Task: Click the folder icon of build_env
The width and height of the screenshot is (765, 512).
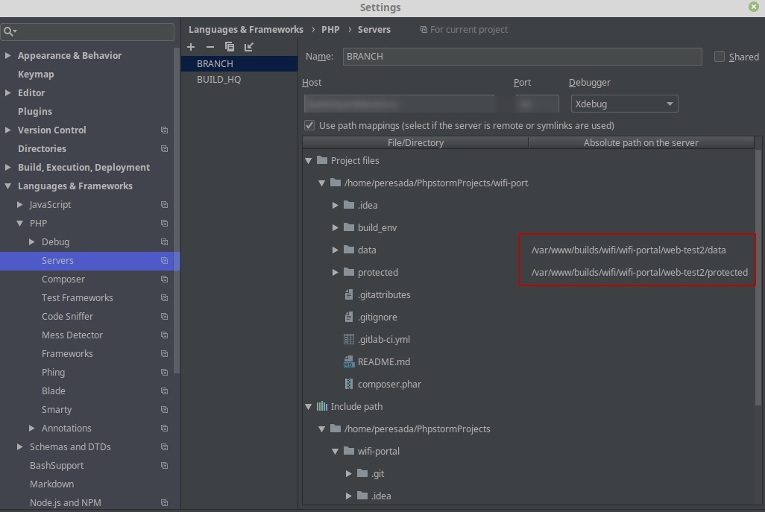Action: (349, 227)
